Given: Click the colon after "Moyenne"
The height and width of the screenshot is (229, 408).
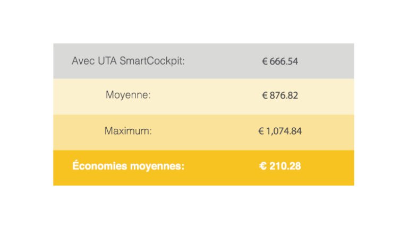Looking at the screenshot, I should (150, 96).
